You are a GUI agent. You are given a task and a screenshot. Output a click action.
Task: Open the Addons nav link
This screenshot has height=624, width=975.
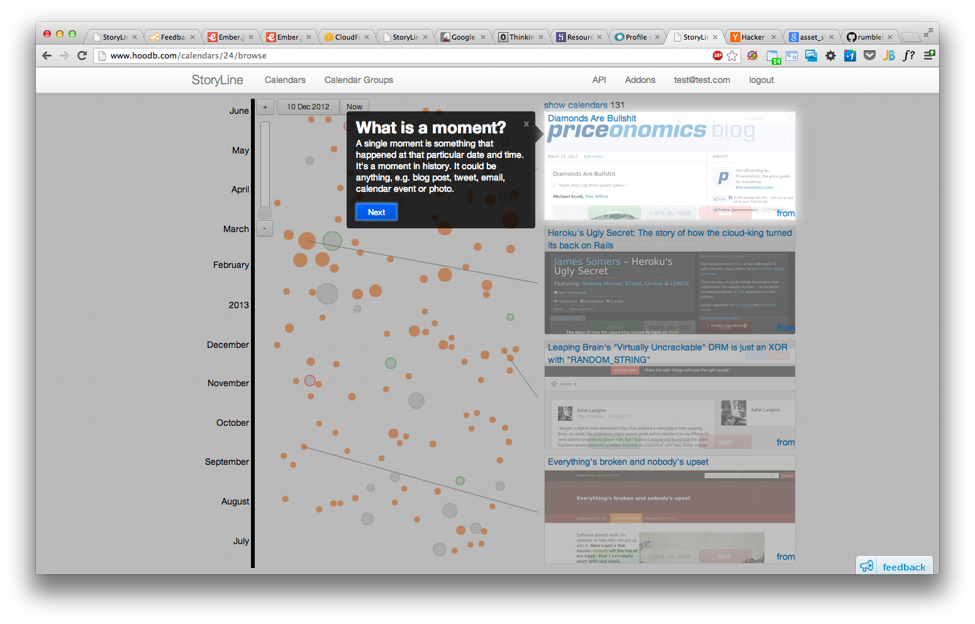coord(640,80)
